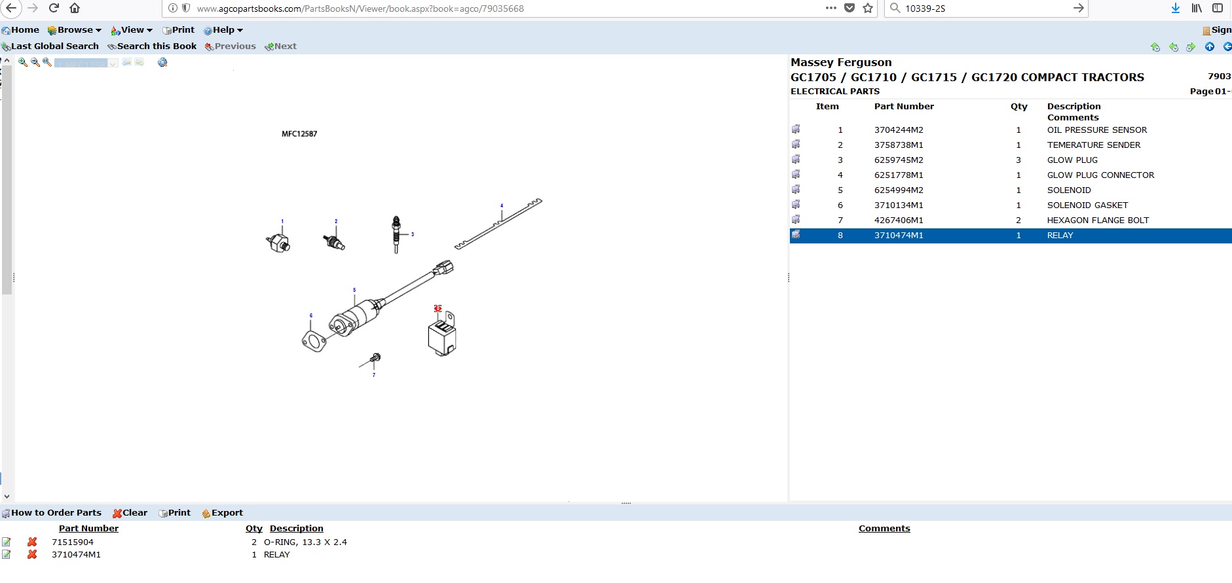Delete part 71515904 with red X
The width and height of the screenshot is (1232, 583).
[32, 542]
